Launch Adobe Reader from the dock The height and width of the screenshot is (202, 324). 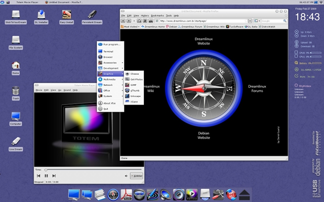click(x=126, y=194)
